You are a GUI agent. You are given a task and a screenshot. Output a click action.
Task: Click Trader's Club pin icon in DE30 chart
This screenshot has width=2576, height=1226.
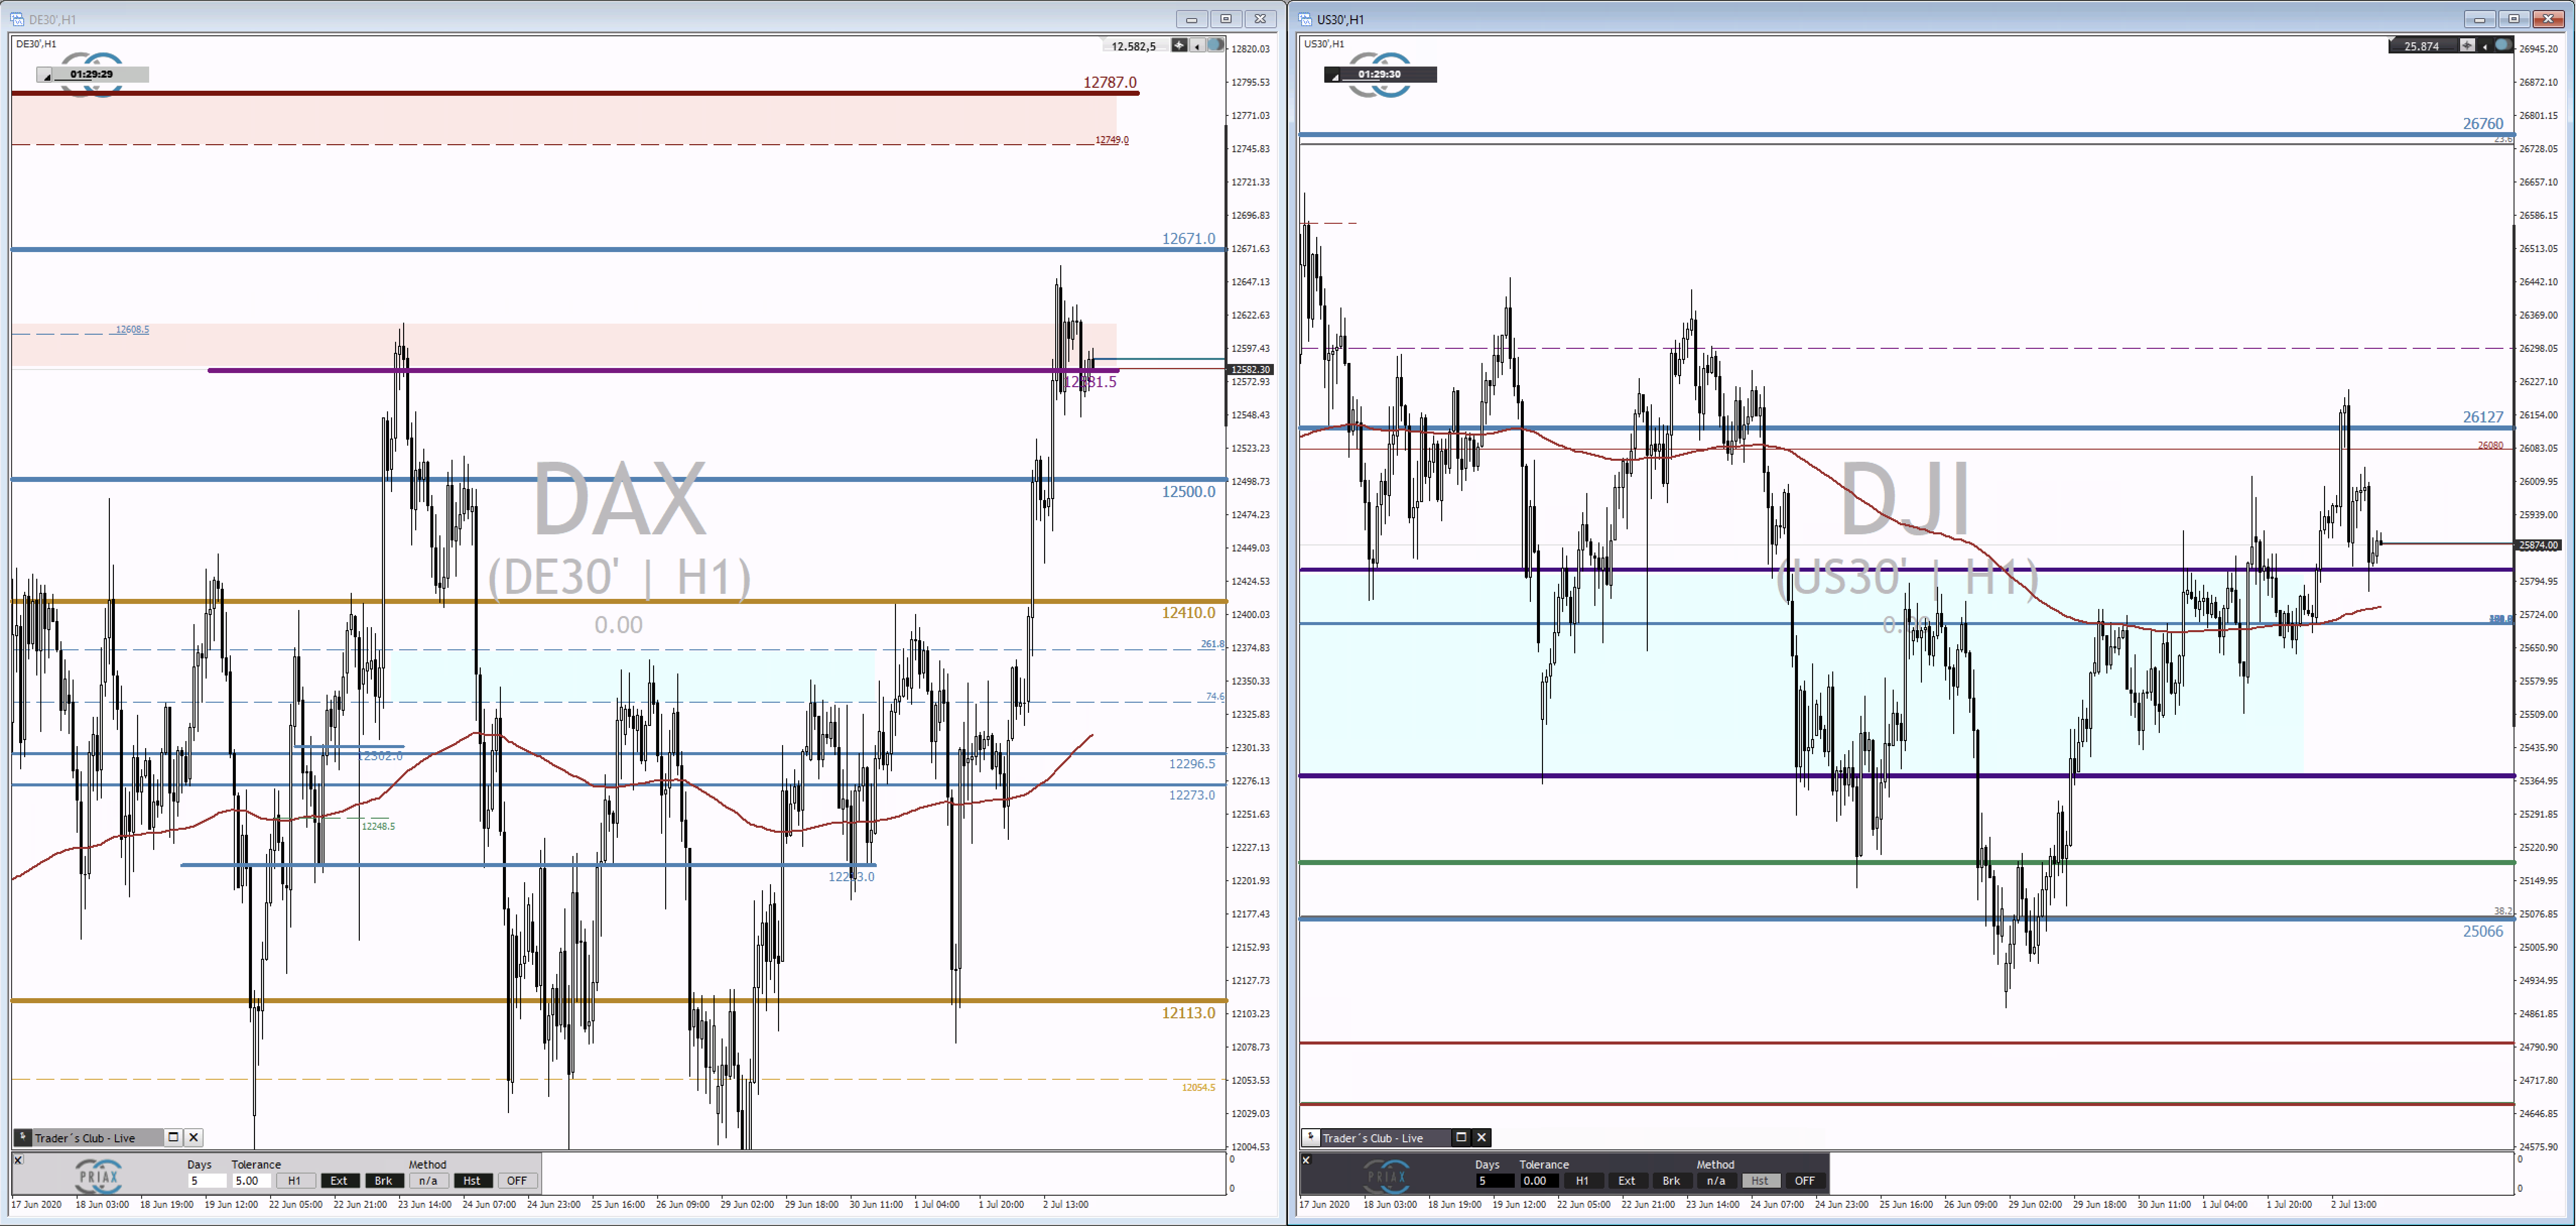point(23,1137)
